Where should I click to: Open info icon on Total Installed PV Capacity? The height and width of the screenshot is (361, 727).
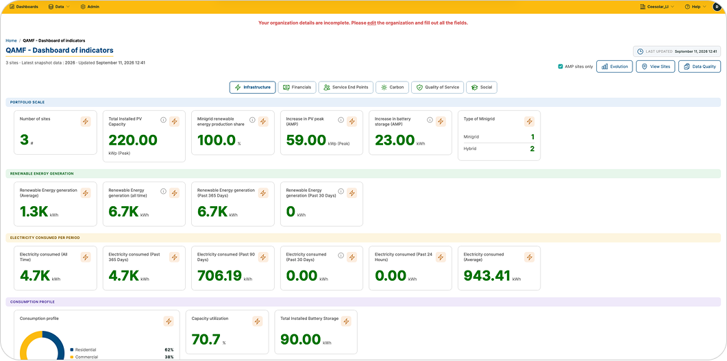coord(163,120)
